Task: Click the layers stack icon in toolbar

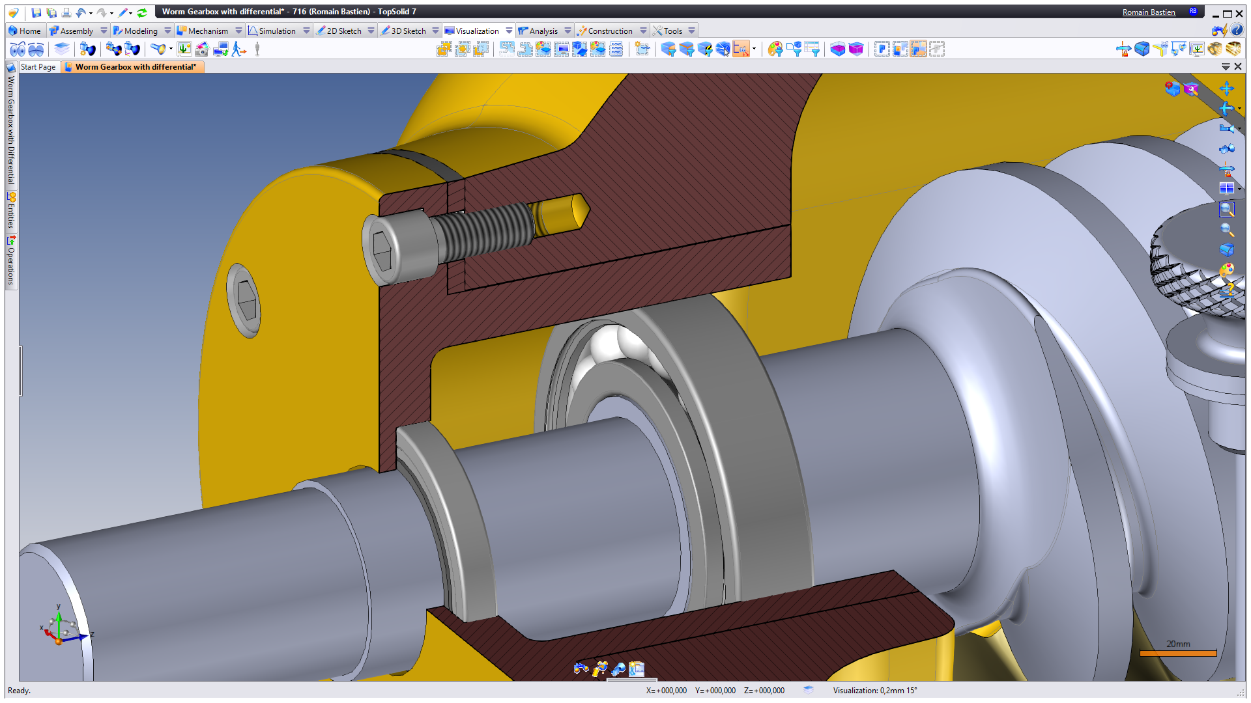Action: point(62,49)
